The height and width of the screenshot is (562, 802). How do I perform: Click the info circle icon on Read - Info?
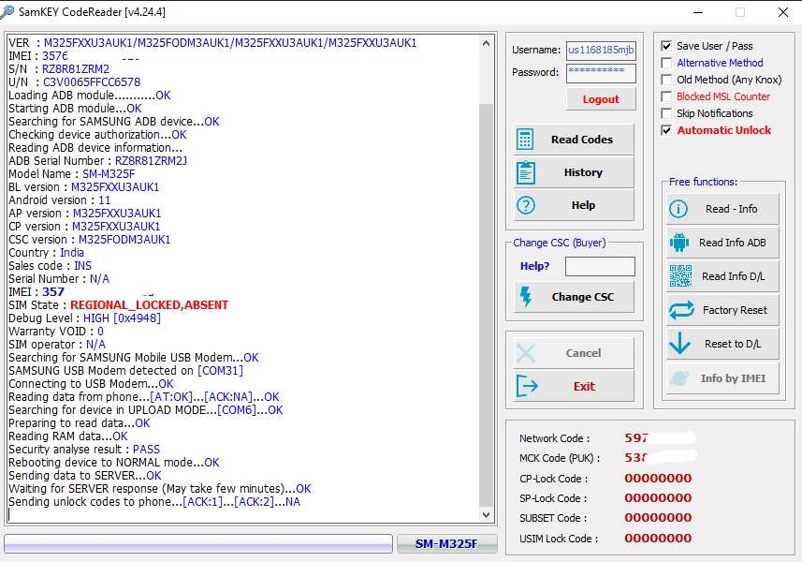point(678,209)
